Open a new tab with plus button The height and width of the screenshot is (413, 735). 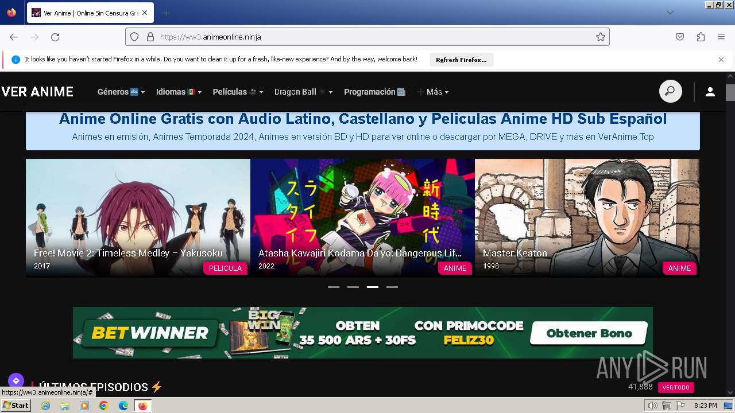(x=166, y=13)
